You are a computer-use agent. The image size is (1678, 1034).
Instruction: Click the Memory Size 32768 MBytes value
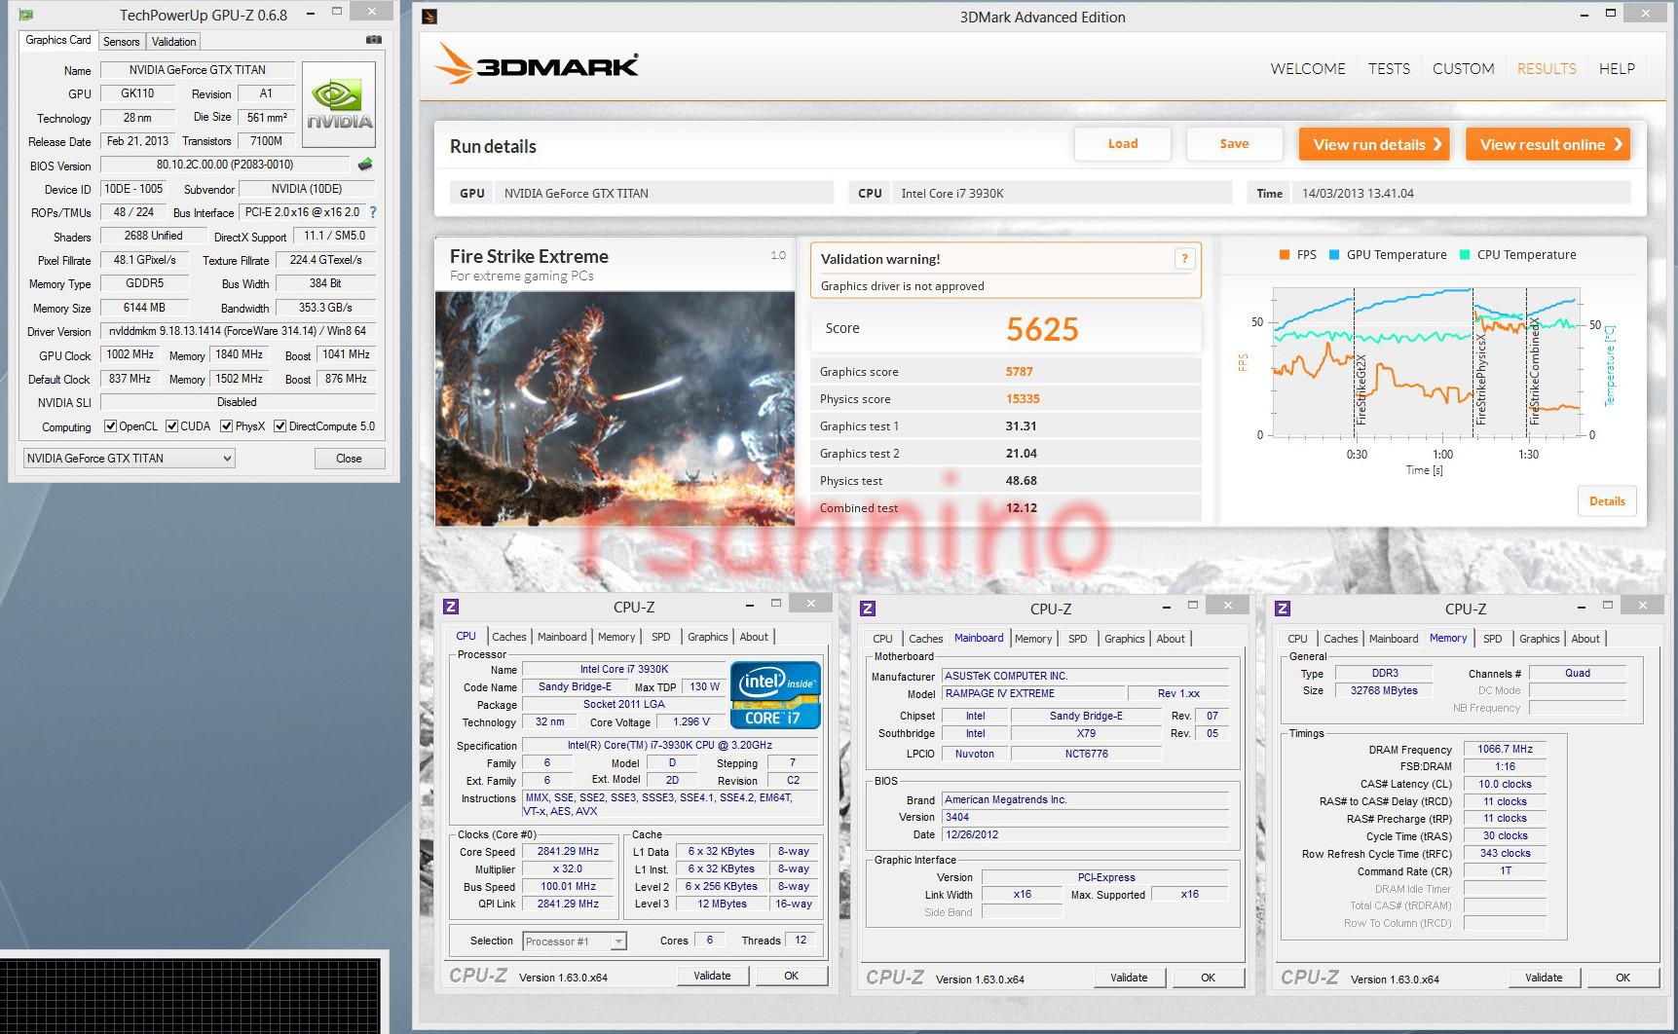1383,690
